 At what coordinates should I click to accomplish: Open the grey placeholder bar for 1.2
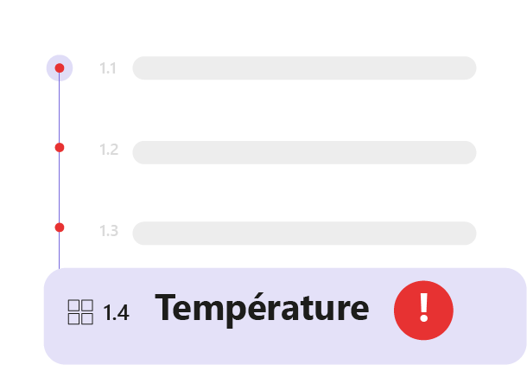tap(304, 152)
